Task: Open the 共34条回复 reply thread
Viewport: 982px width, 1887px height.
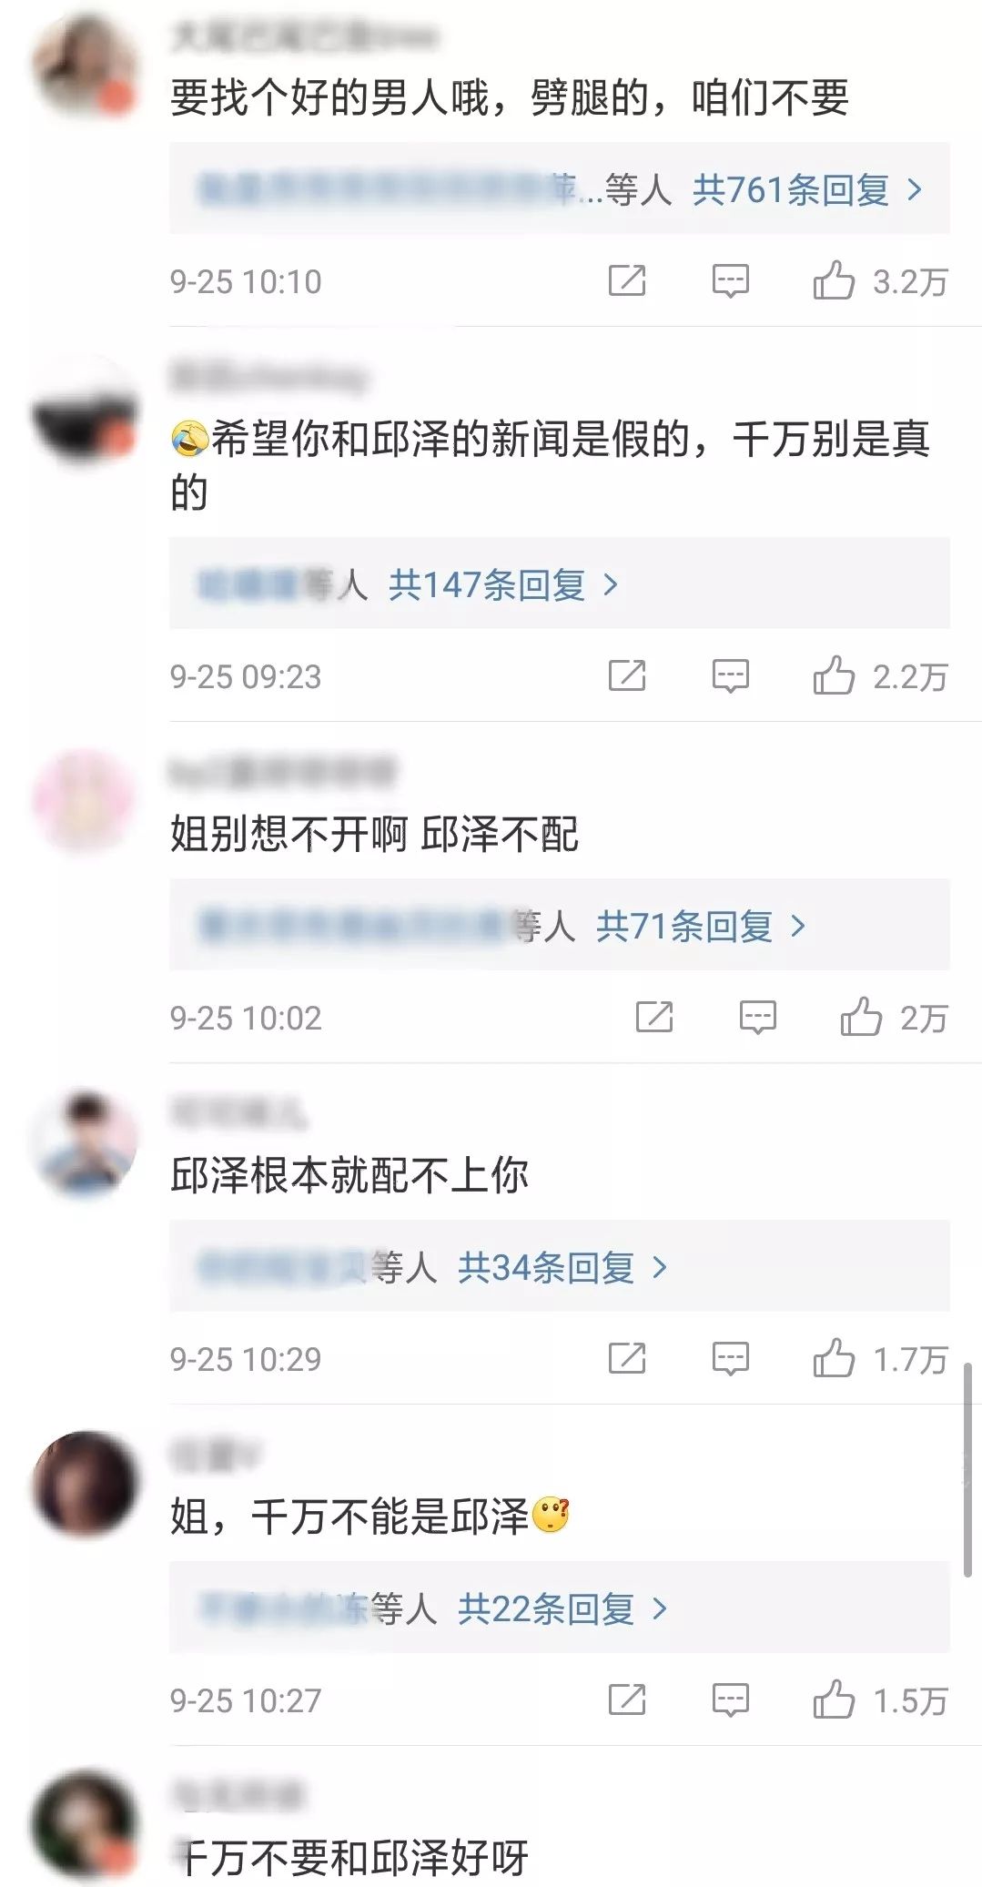Action: [x=562, y=1267]
